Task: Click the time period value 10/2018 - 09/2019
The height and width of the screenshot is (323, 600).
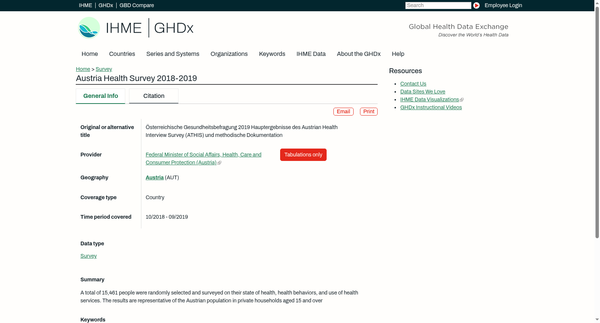Action: click(167, 217)
